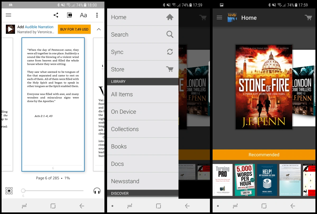
Task: Click the sync arrows icon
Action: click(x=170, y=52)
